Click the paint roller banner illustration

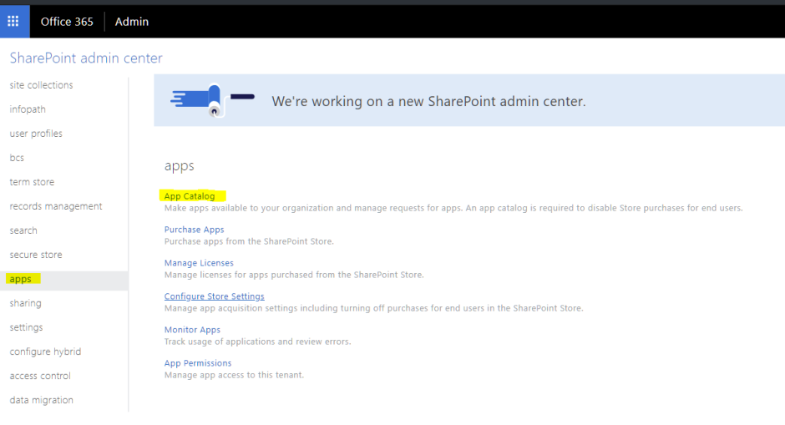(x=211, y=99)
